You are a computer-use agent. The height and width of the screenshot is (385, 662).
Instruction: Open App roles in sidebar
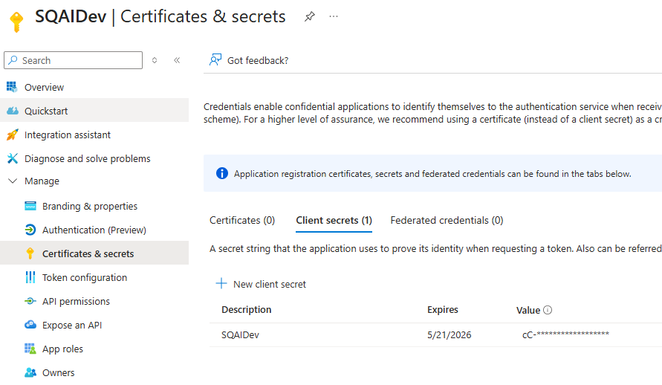62,349
